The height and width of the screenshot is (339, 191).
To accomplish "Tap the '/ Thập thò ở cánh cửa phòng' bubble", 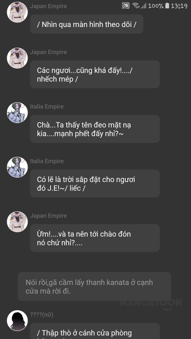I will 95,331.
